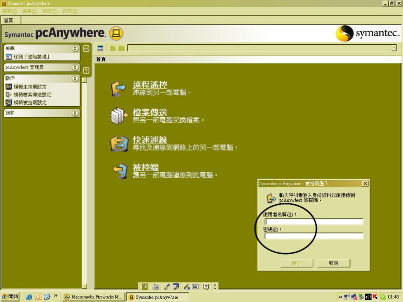
Task: Click the address path box in the toolbar
Action: coord(262,48)
